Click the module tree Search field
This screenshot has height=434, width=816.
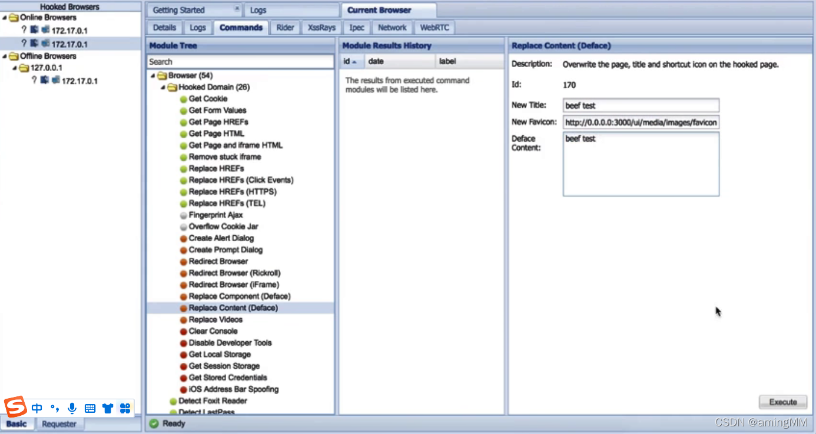(240, 62)
